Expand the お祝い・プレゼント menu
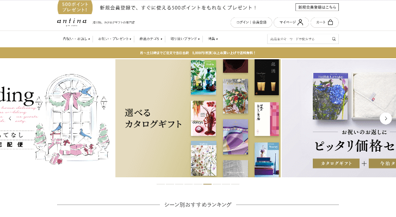Image resolution: width=396 pixels, height=217 pixels. (x=115, y=39)
